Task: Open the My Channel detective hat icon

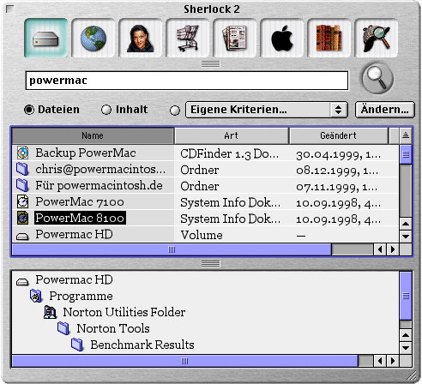Action: (x=377, y=38)
